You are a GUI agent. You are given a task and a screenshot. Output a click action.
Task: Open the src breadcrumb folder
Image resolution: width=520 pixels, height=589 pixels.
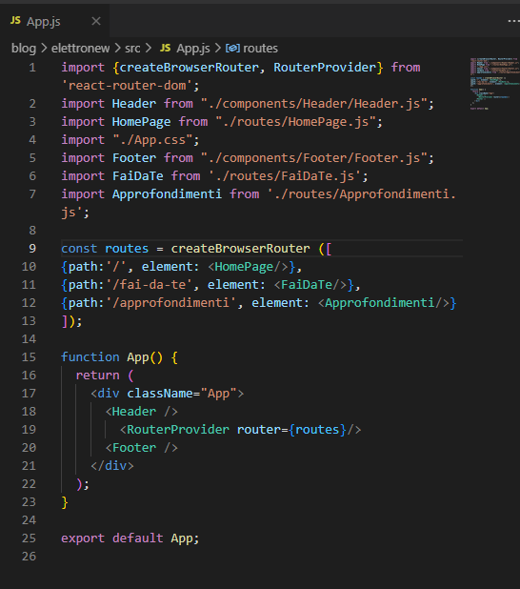click(132, 48)
